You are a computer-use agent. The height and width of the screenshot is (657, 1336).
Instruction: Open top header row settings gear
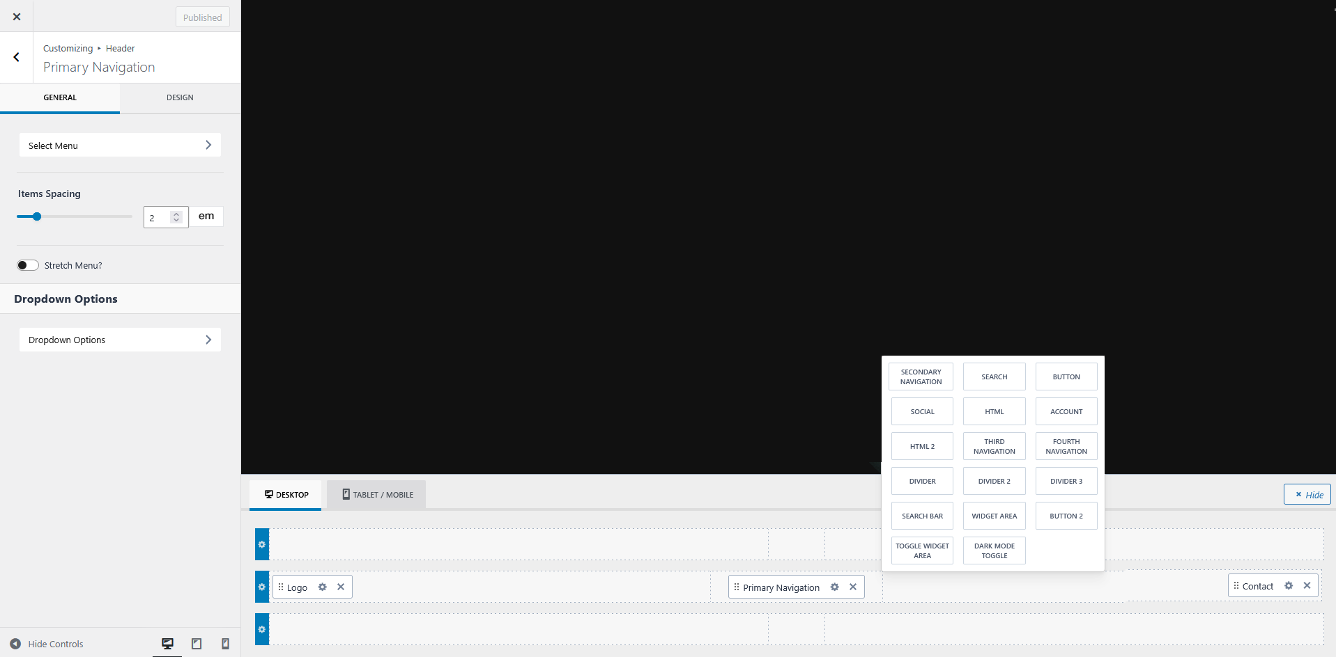pyautogui.click(x=262, y=544)
